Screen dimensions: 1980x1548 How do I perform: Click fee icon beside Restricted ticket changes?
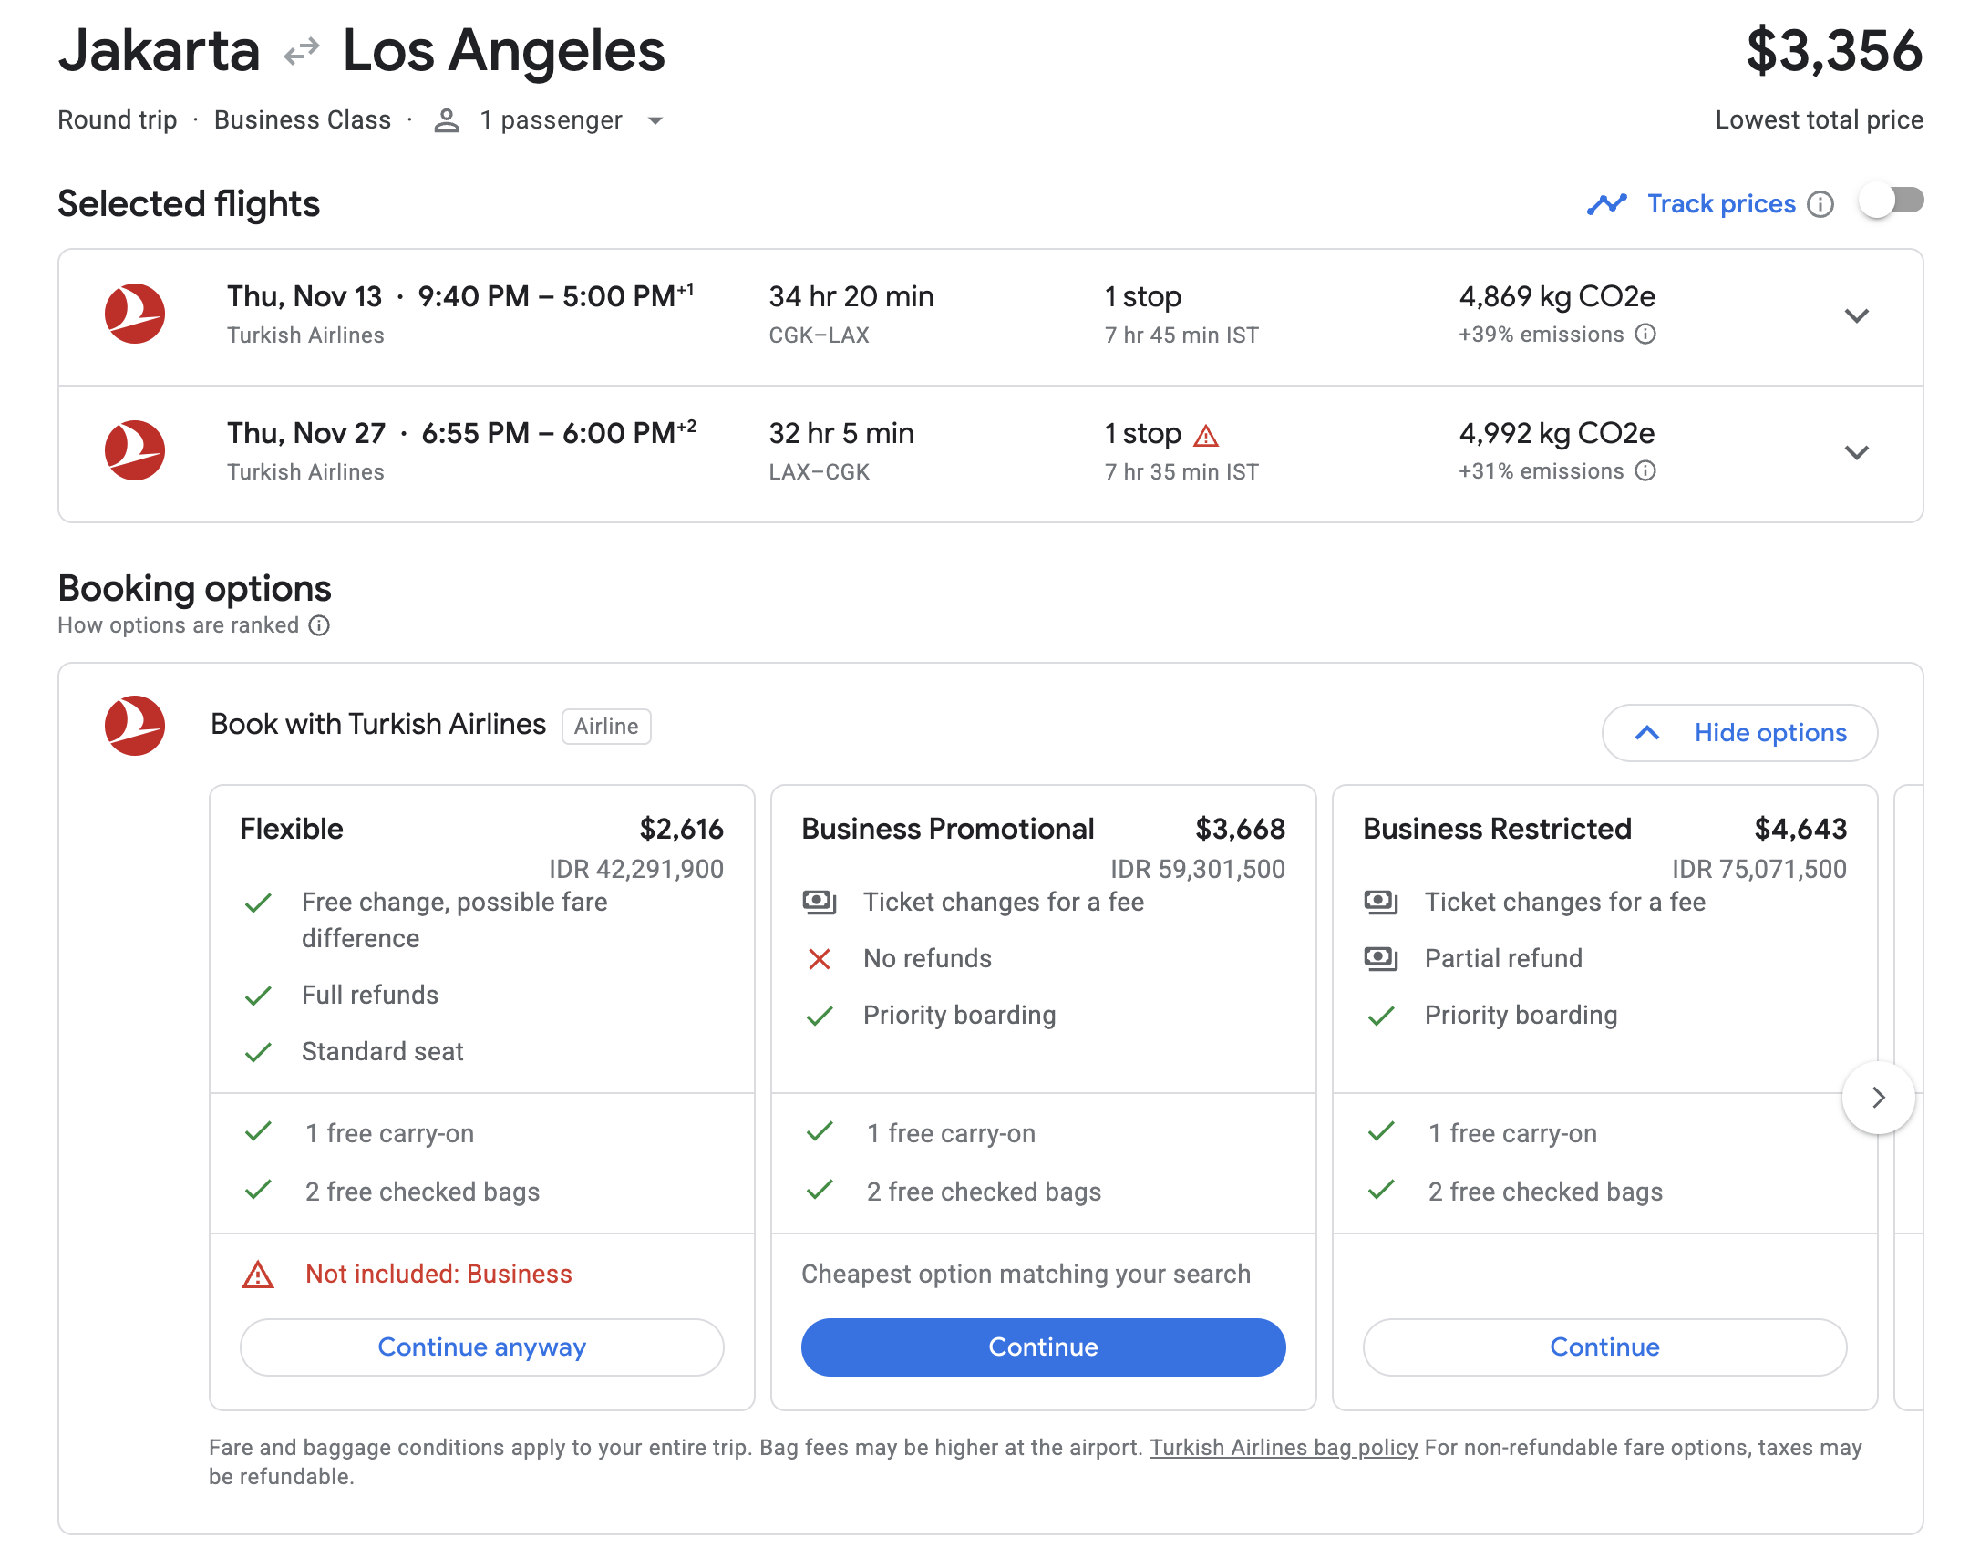point(1381,903)
